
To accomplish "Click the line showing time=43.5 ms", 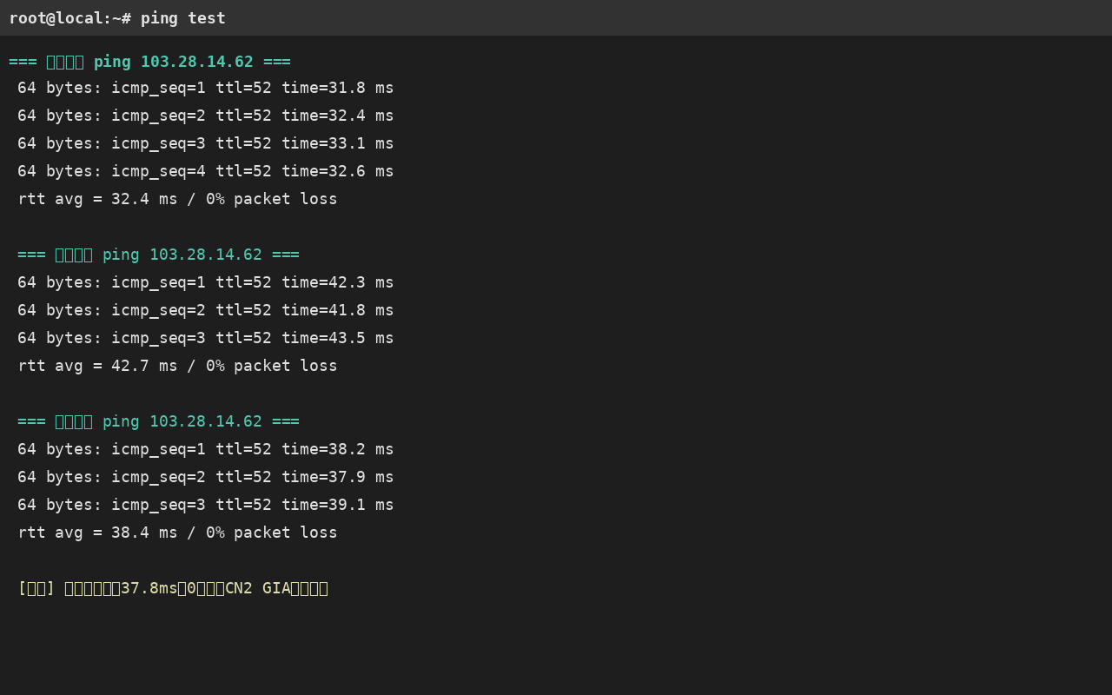I will pyautogui.click(x=206, y=338).
